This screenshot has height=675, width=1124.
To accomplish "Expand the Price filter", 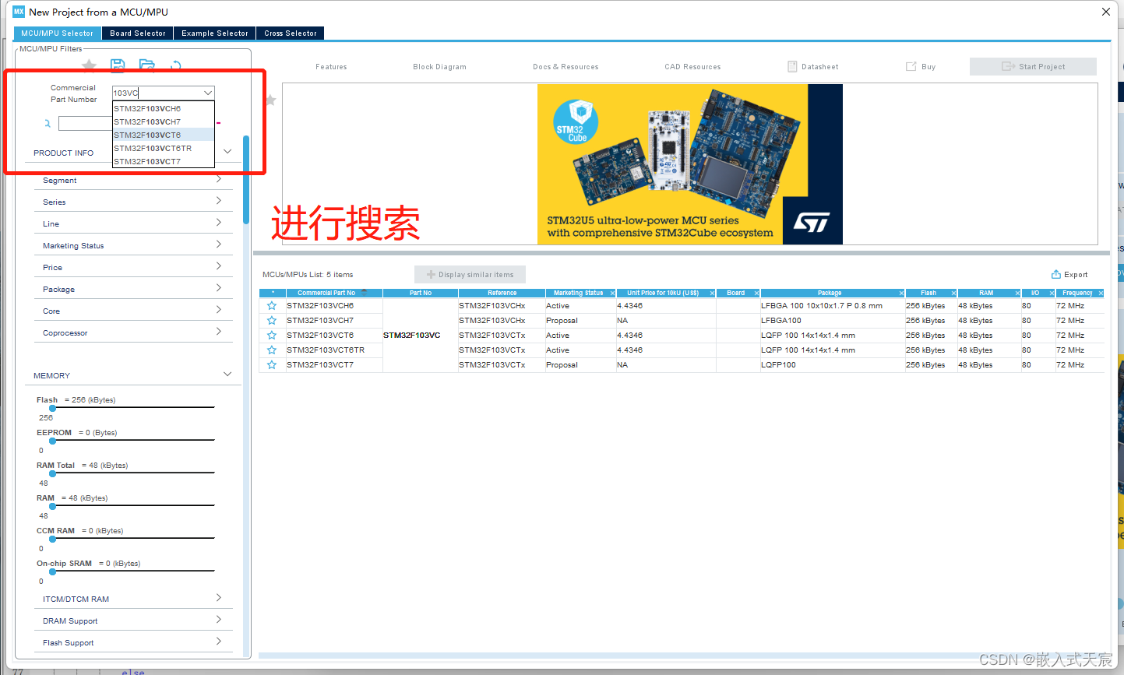I will pyautogui.click(x=219, y=266).
